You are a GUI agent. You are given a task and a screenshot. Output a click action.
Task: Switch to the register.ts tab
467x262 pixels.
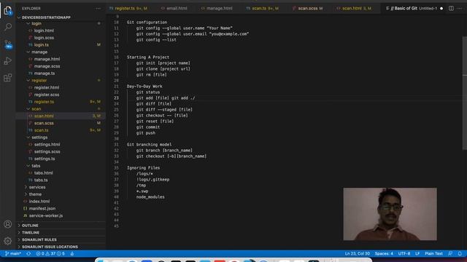(x=128, y=8)
